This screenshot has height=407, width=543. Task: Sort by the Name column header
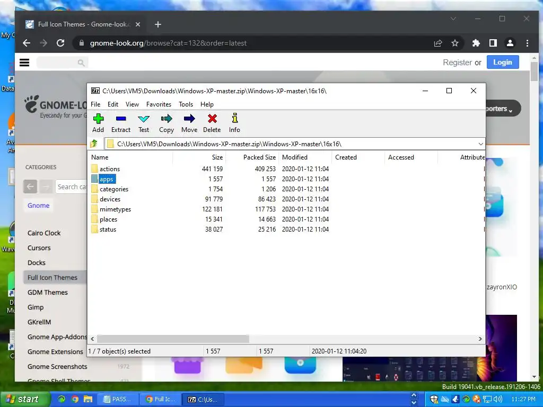click(x=130, y=157)
